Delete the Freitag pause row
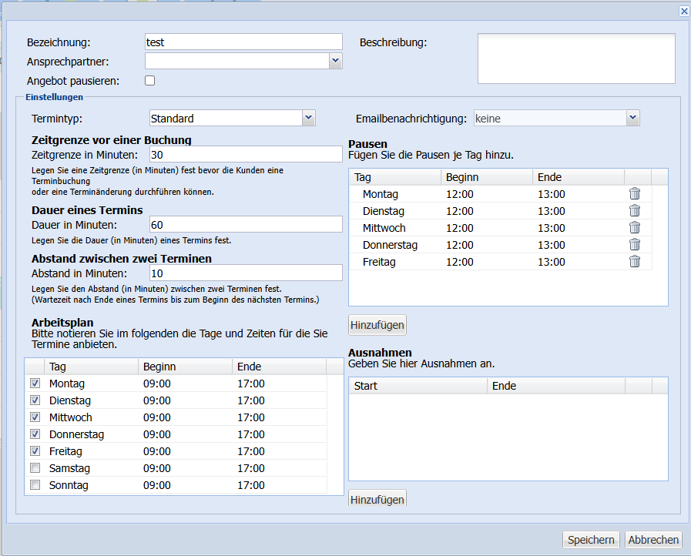 pos(635,262)
